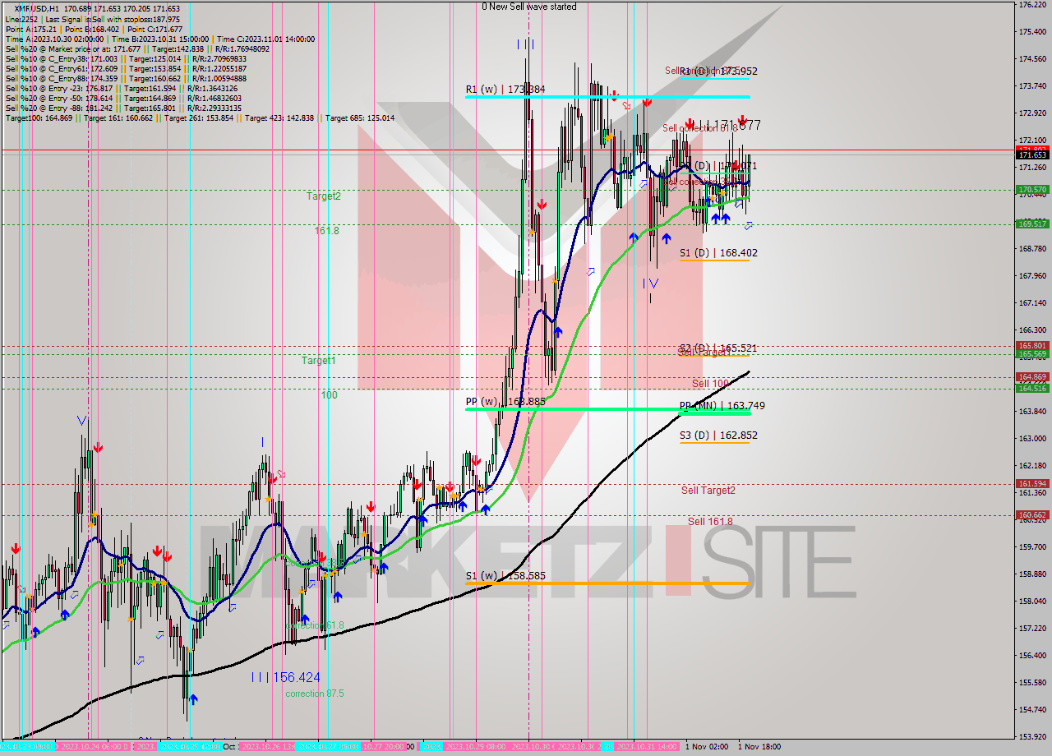Select the blue I V wave marker near 168
Screen dimensions: 1052x756
point(651,283)
